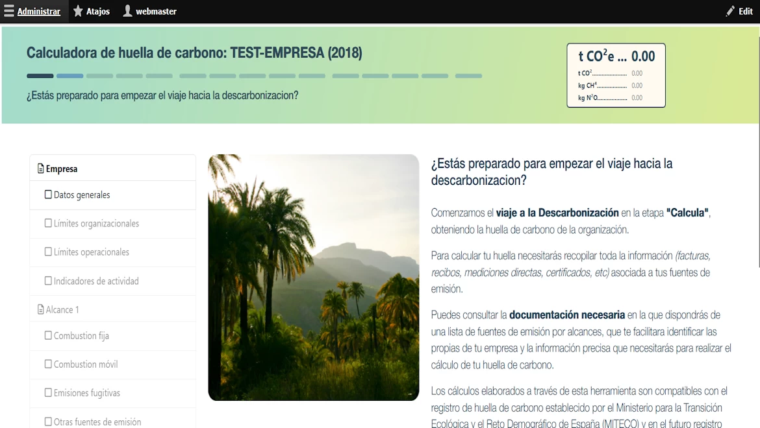Click the Edit toolbar button
The image size is (760, 428).
click(739, 11)
